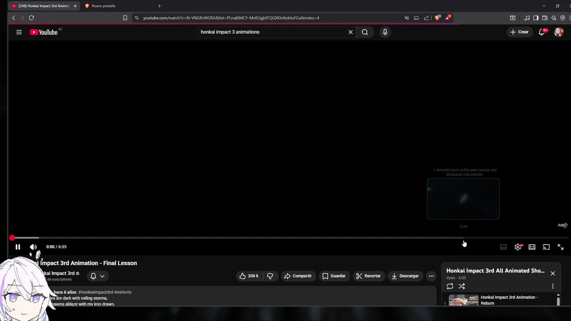
Task: Dislike the video
Action: (270, 276)
